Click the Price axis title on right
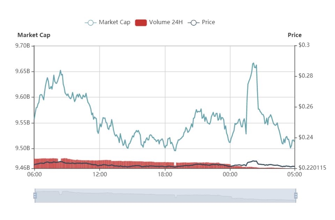This screenshot has width=335, height=220. tap(295, 35)
